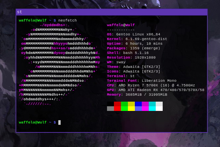
Task: Click the dark cyan color swatch
Action: coord(152,104)
